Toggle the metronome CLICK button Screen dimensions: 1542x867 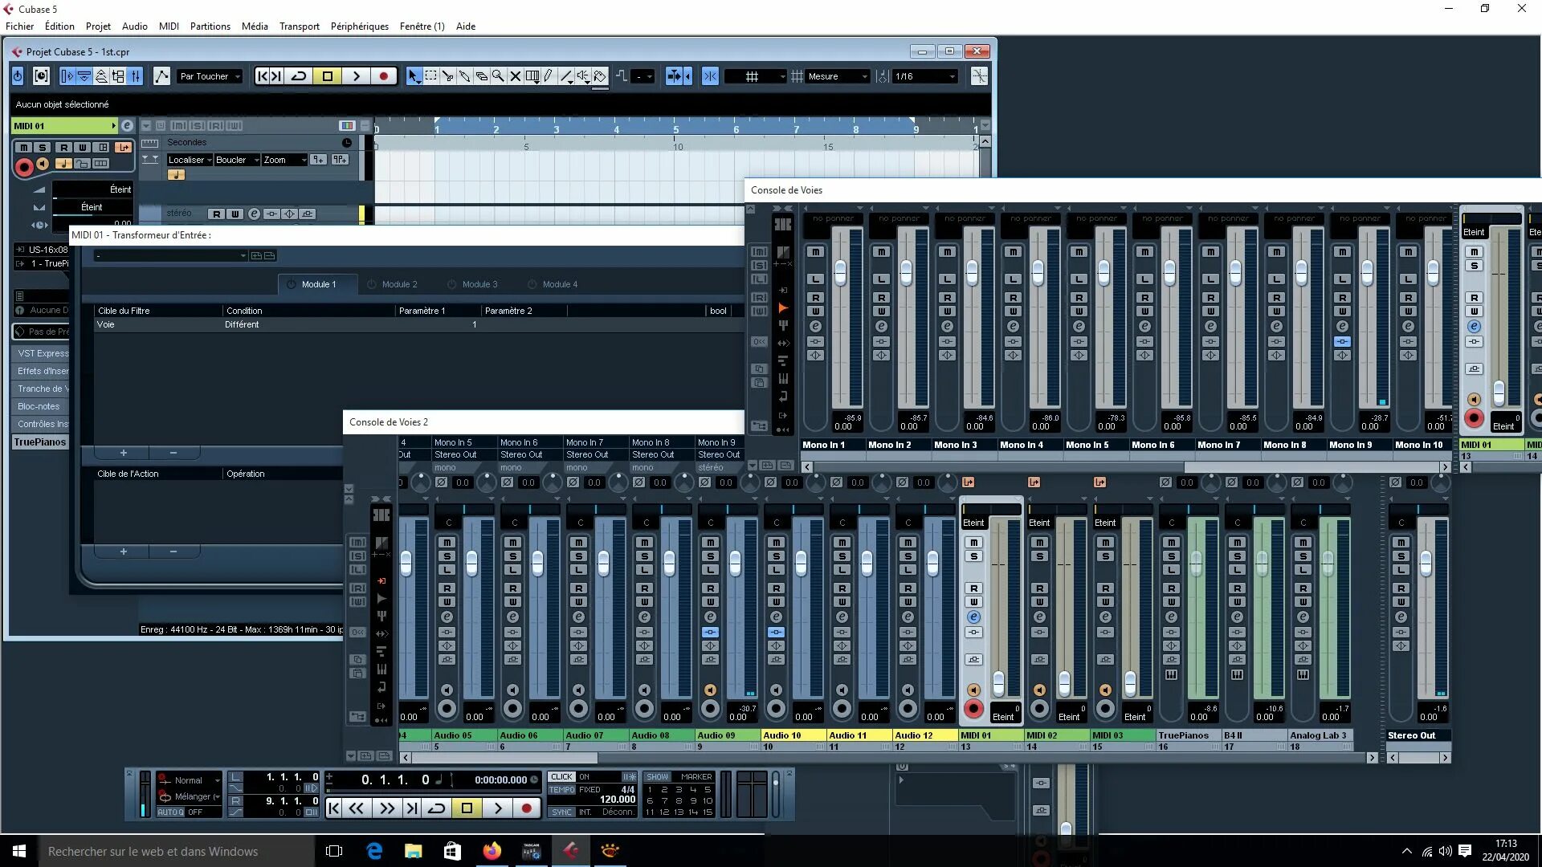561,776
